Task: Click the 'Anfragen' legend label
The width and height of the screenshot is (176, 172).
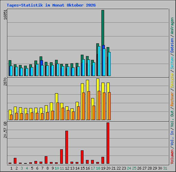Action: coord(172,26)
